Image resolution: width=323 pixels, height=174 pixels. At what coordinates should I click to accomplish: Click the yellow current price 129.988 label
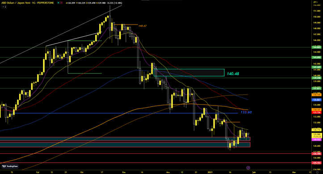click(x=317, y=136)
